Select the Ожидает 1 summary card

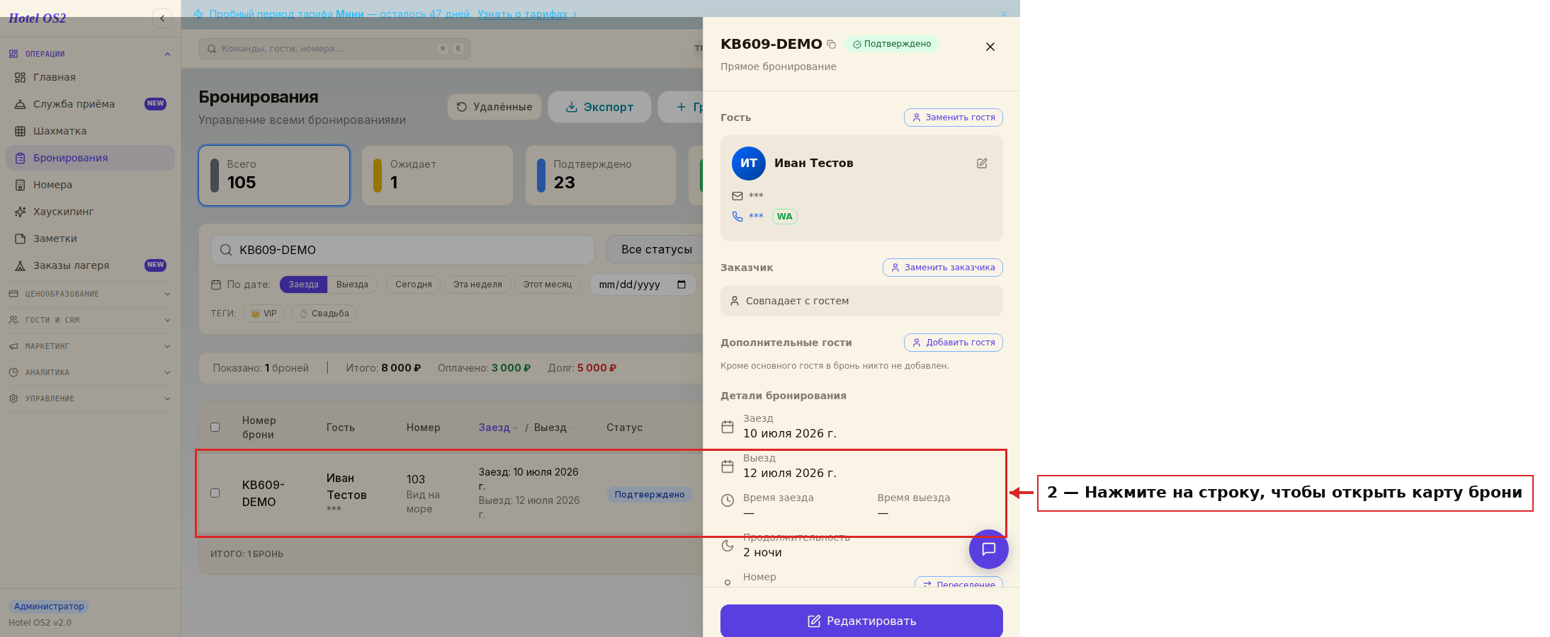pos(437,176)
